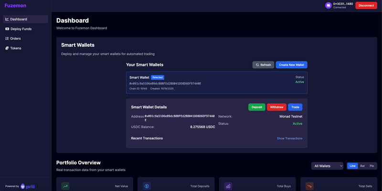382x191 pixels.
Task: Click the purple wallet avatar icon
Action: pos(329,5)
